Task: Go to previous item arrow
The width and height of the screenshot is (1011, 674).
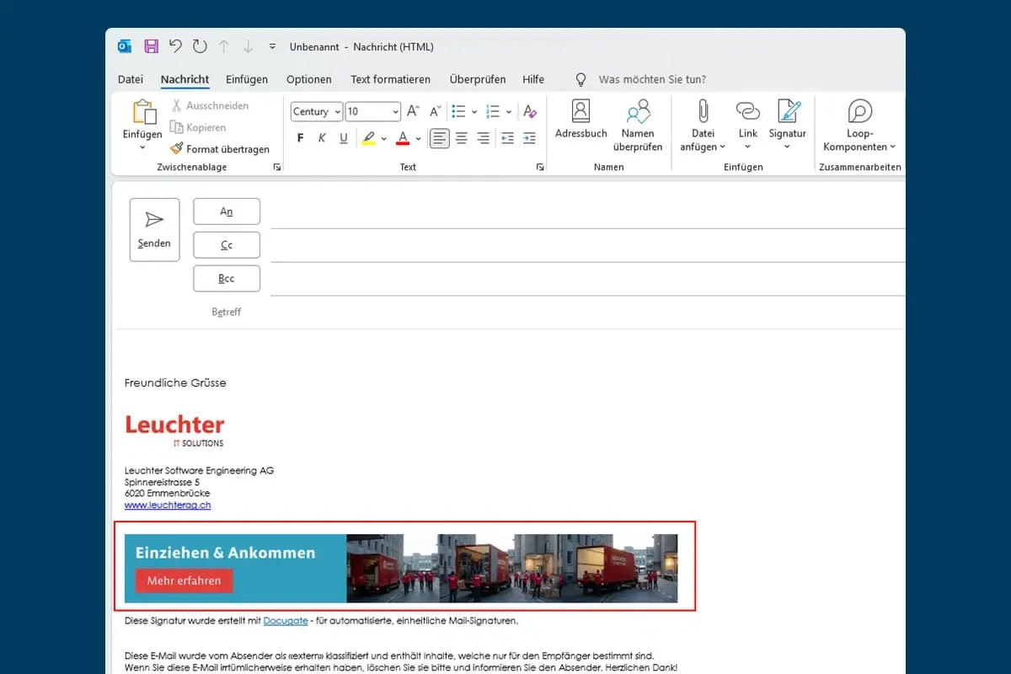Action: pos(224,46)
